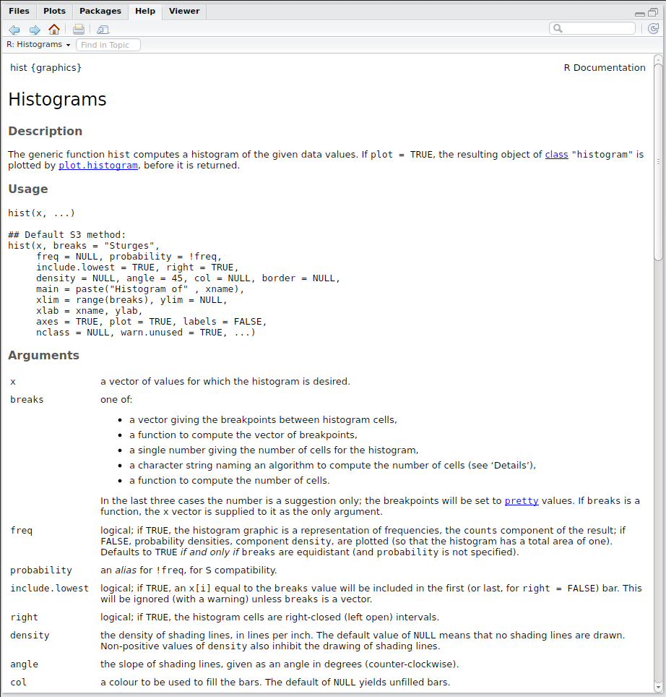The image size is (666, 697).
Task: Go back to previous help topic
Action: coord(14,30)
